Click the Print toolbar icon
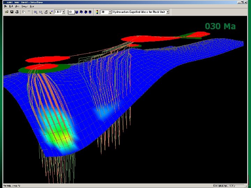The height and width of the screenshot is (188, 251). [x=17, y=12]
